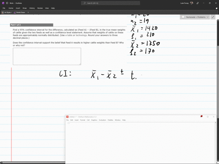Open the Insert menu in Mathematica
219x164 pixels.
(x=77, y=120)
